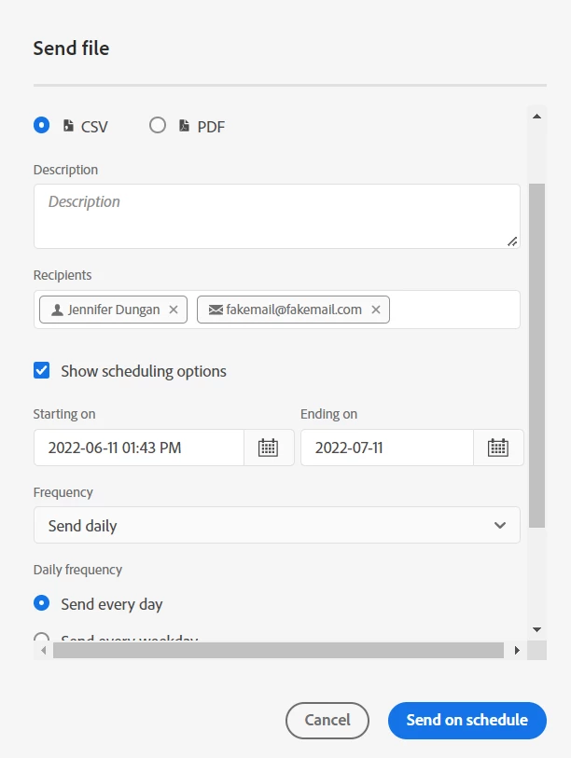This screenshot has height=758, width=571.
Task: Click the vertical scrollbar down arrow
Action: [536, 629]
